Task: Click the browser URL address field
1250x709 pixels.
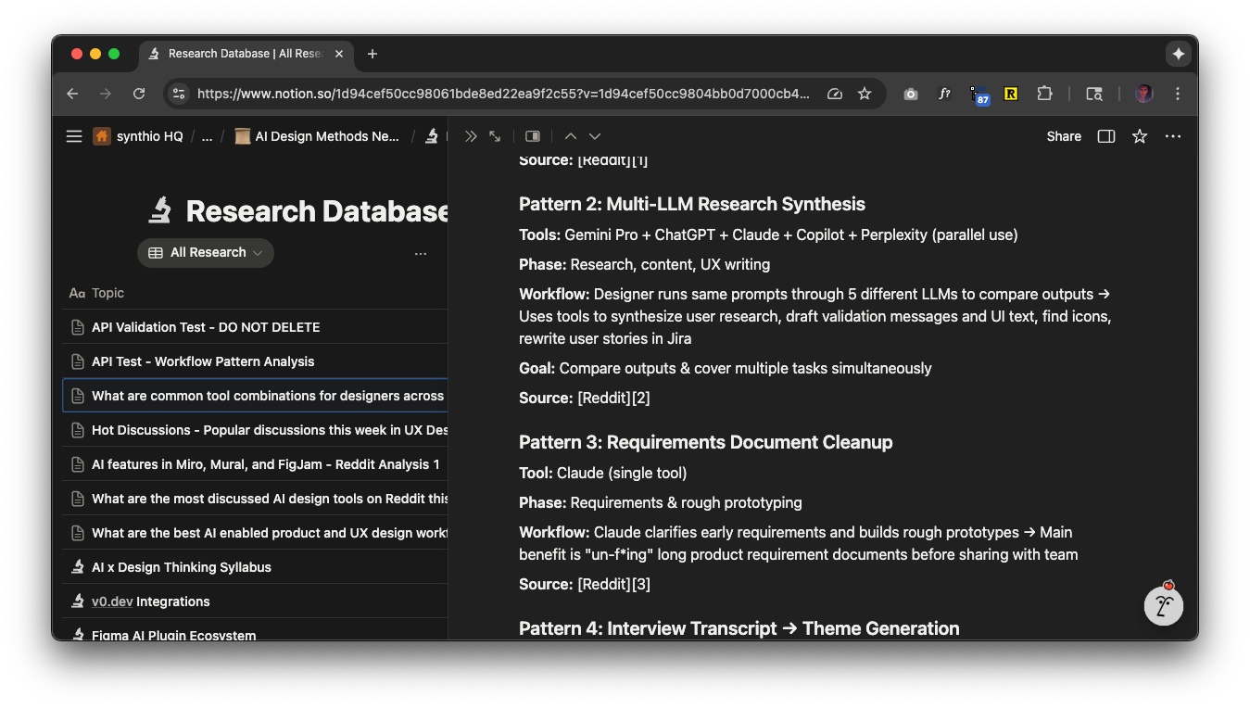Action: [502, 94]
